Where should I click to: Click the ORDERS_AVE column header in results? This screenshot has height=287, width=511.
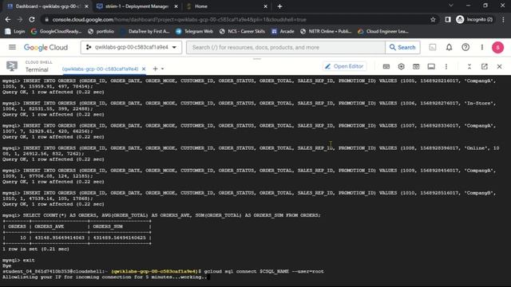click(x=50, y=226)
